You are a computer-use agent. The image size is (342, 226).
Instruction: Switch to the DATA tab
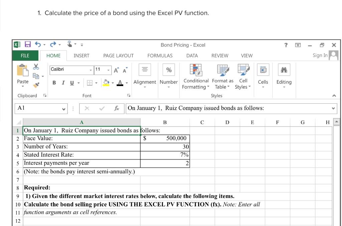[x=192, y=56]
